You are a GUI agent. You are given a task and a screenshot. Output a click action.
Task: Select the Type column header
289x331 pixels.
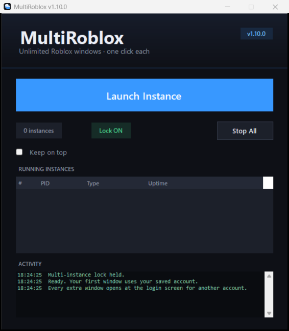93,183
